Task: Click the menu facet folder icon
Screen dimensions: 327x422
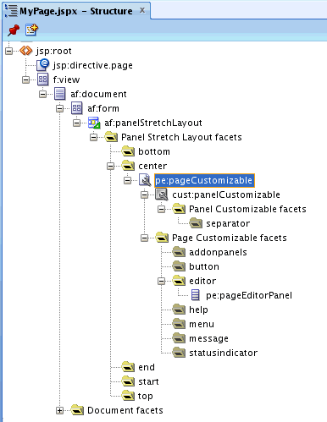Action: [x=179, y=324]
